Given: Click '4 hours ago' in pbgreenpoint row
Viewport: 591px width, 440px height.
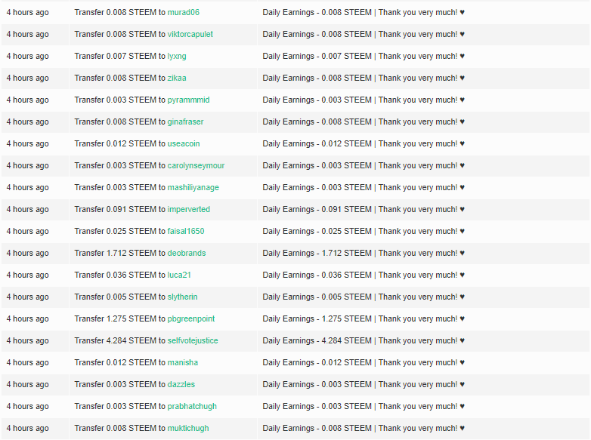Looking at the screenshot, I should (27, 318).
